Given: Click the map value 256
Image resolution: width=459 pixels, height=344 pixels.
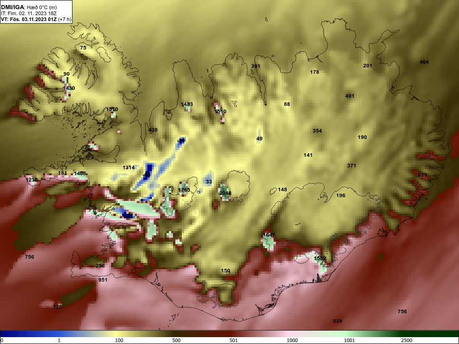Looking at the screenshot, I should point(100,266).
